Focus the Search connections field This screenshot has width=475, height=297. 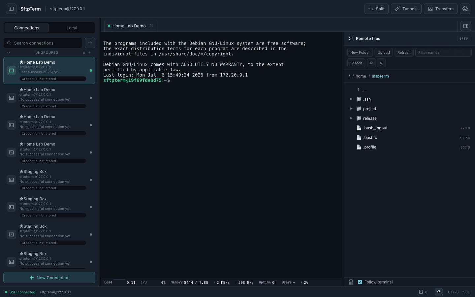[x=43, y=43]
